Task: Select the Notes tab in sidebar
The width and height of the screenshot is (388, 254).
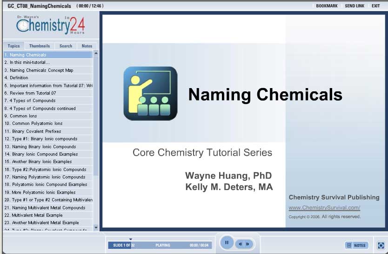Action: pyautogui.click(x=87, y=46)
